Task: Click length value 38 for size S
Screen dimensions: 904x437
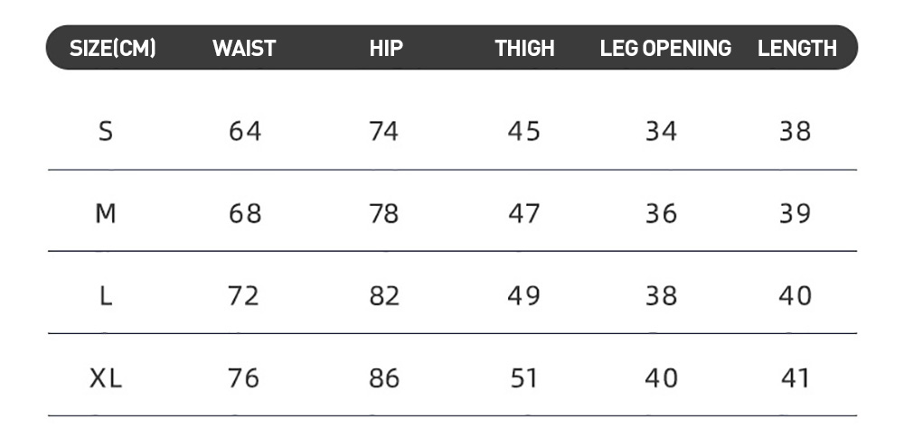Action: (795, 131)
